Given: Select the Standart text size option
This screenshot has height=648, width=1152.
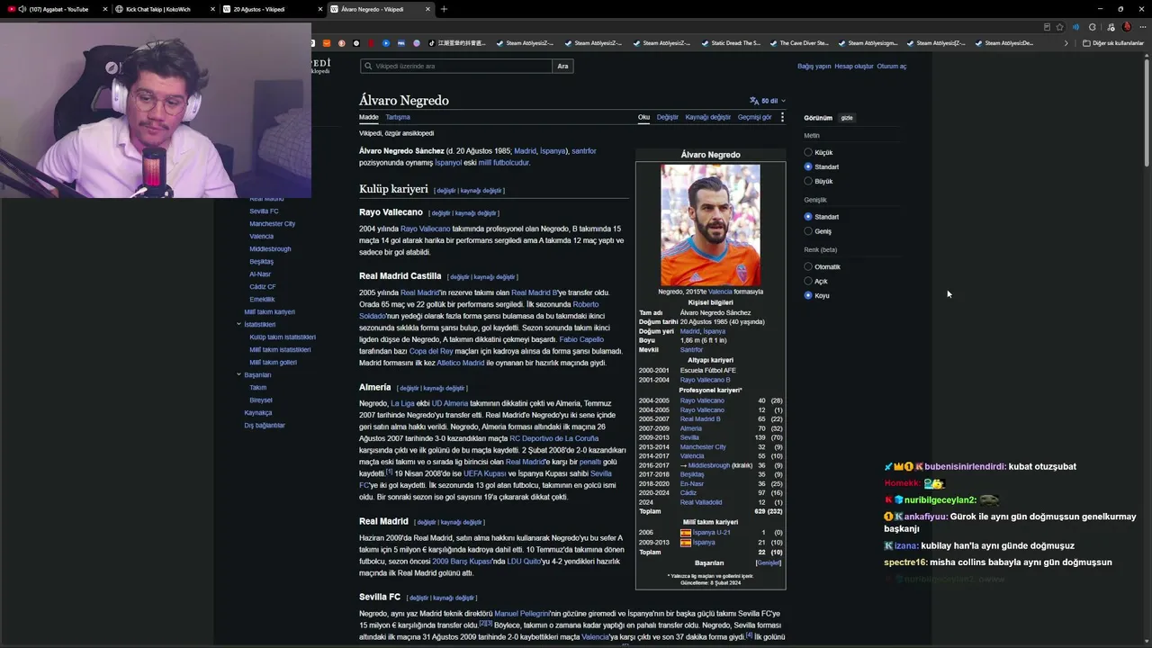Looking at the screenshot, I should [x=808, y=166].
